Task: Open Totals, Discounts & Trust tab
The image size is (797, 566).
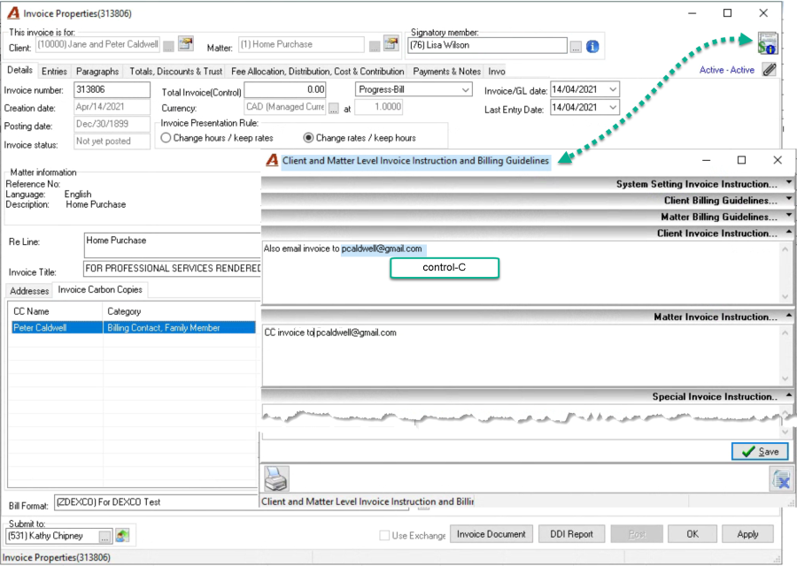Action: click(x=176, y=71)
